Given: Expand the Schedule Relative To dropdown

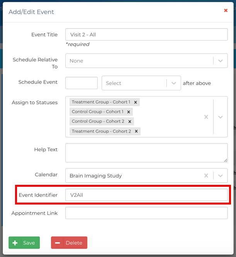Looking at the screenshot, I should (x=220, y=61).
